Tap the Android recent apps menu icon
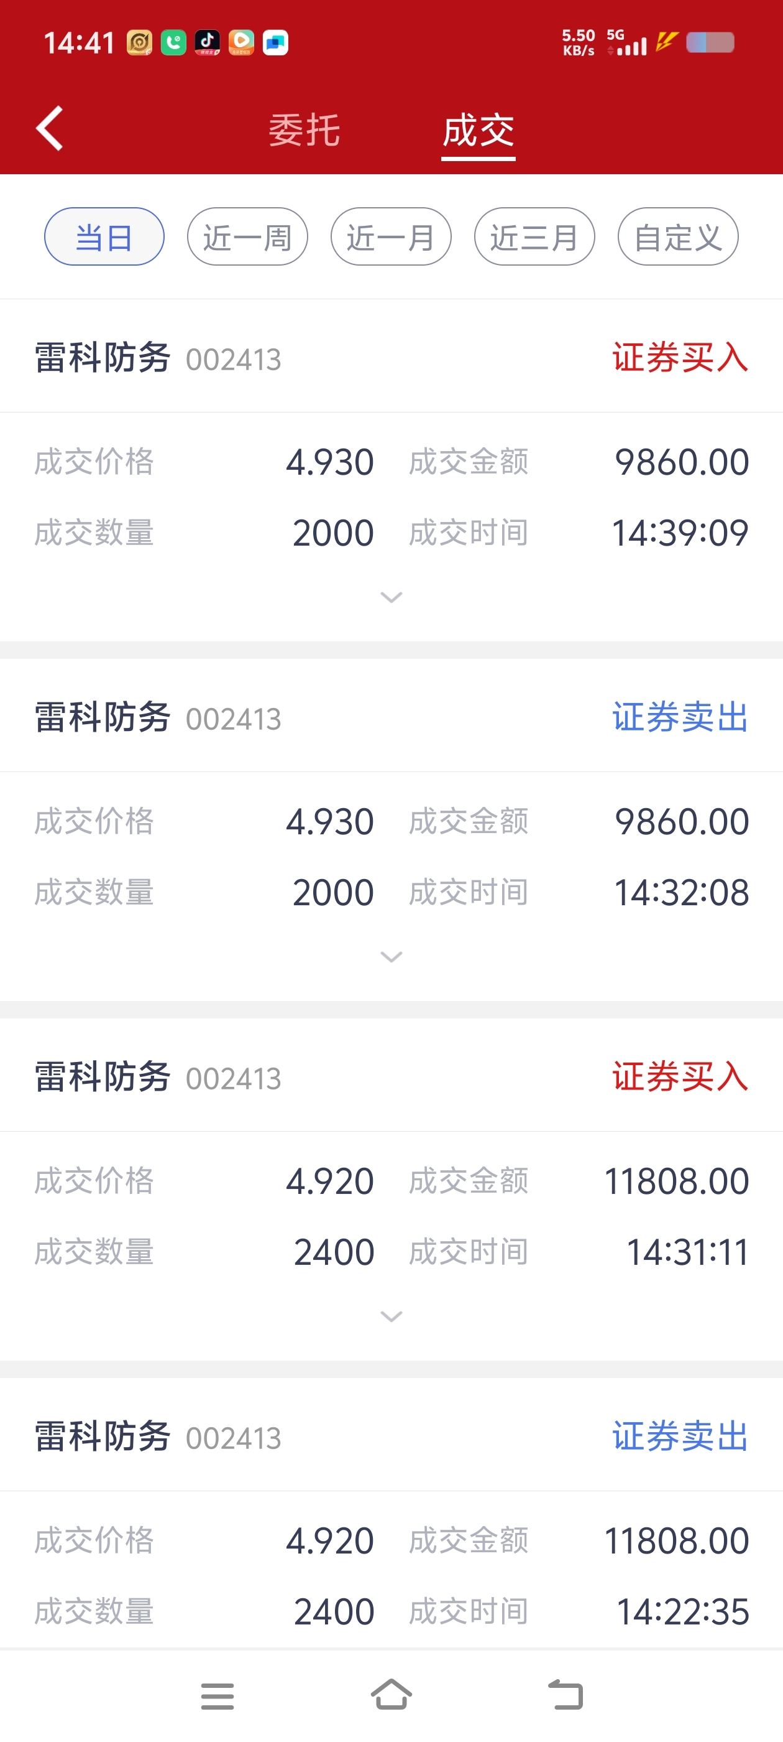Viewport: 783px width, 1742px height. (217, 1696)
